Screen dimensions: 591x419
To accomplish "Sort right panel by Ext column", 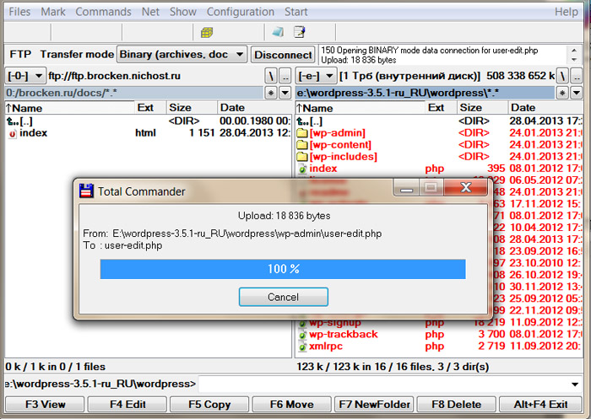I will [441, 108].
